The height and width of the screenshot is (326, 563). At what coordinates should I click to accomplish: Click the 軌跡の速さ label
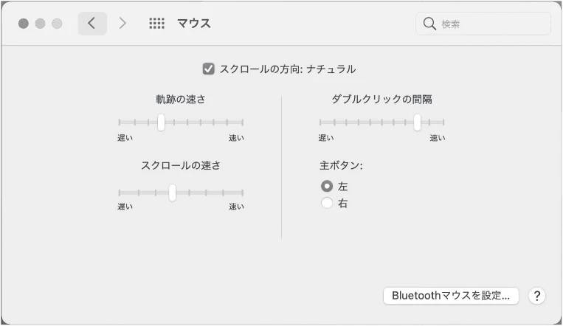pos(181,99)
